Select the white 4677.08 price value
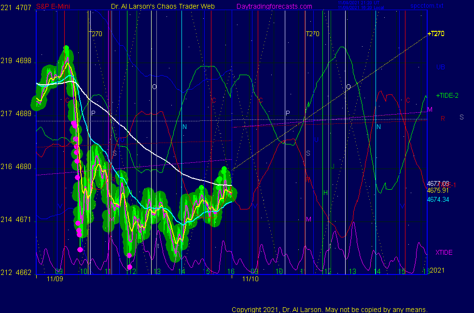This screenshot has width=474, height=313. point(438,183)
